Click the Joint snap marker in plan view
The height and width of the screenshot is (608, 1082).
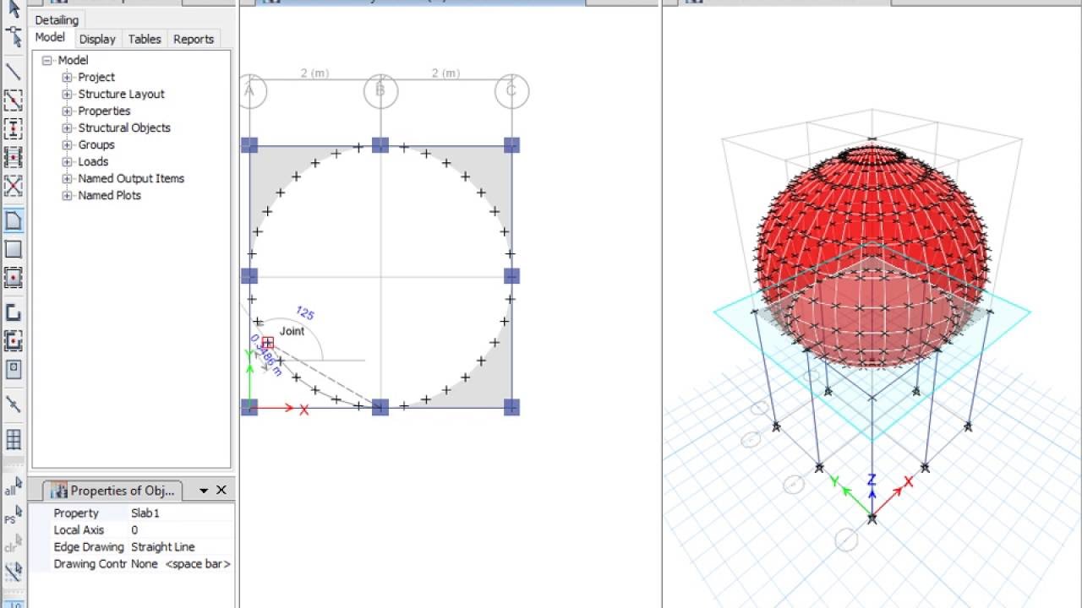pyautogui.click(x=267, y=343)
